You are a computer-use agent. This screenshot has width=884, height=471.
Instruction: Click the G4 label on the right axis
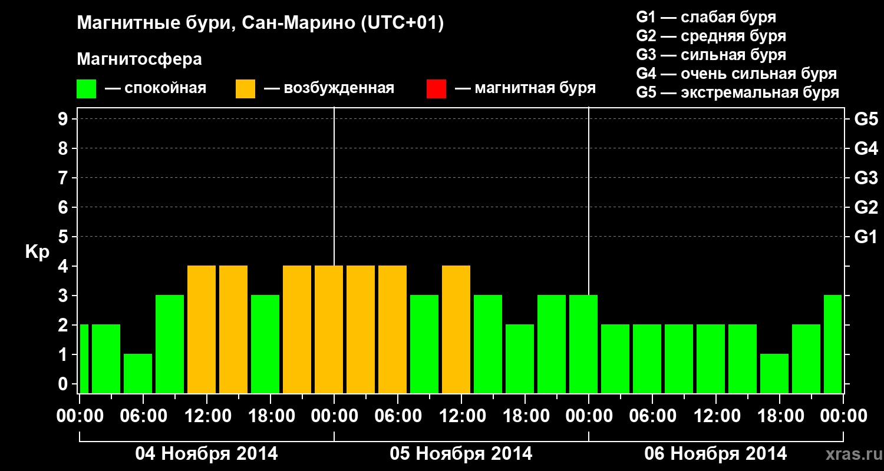pos(866,148)
